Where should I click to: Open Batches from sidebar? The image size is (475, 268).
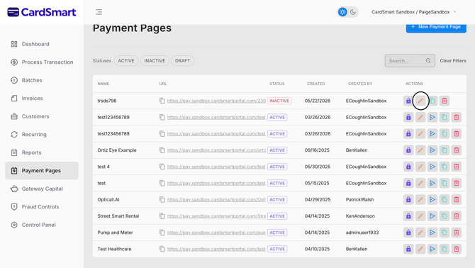click(42, 80)
